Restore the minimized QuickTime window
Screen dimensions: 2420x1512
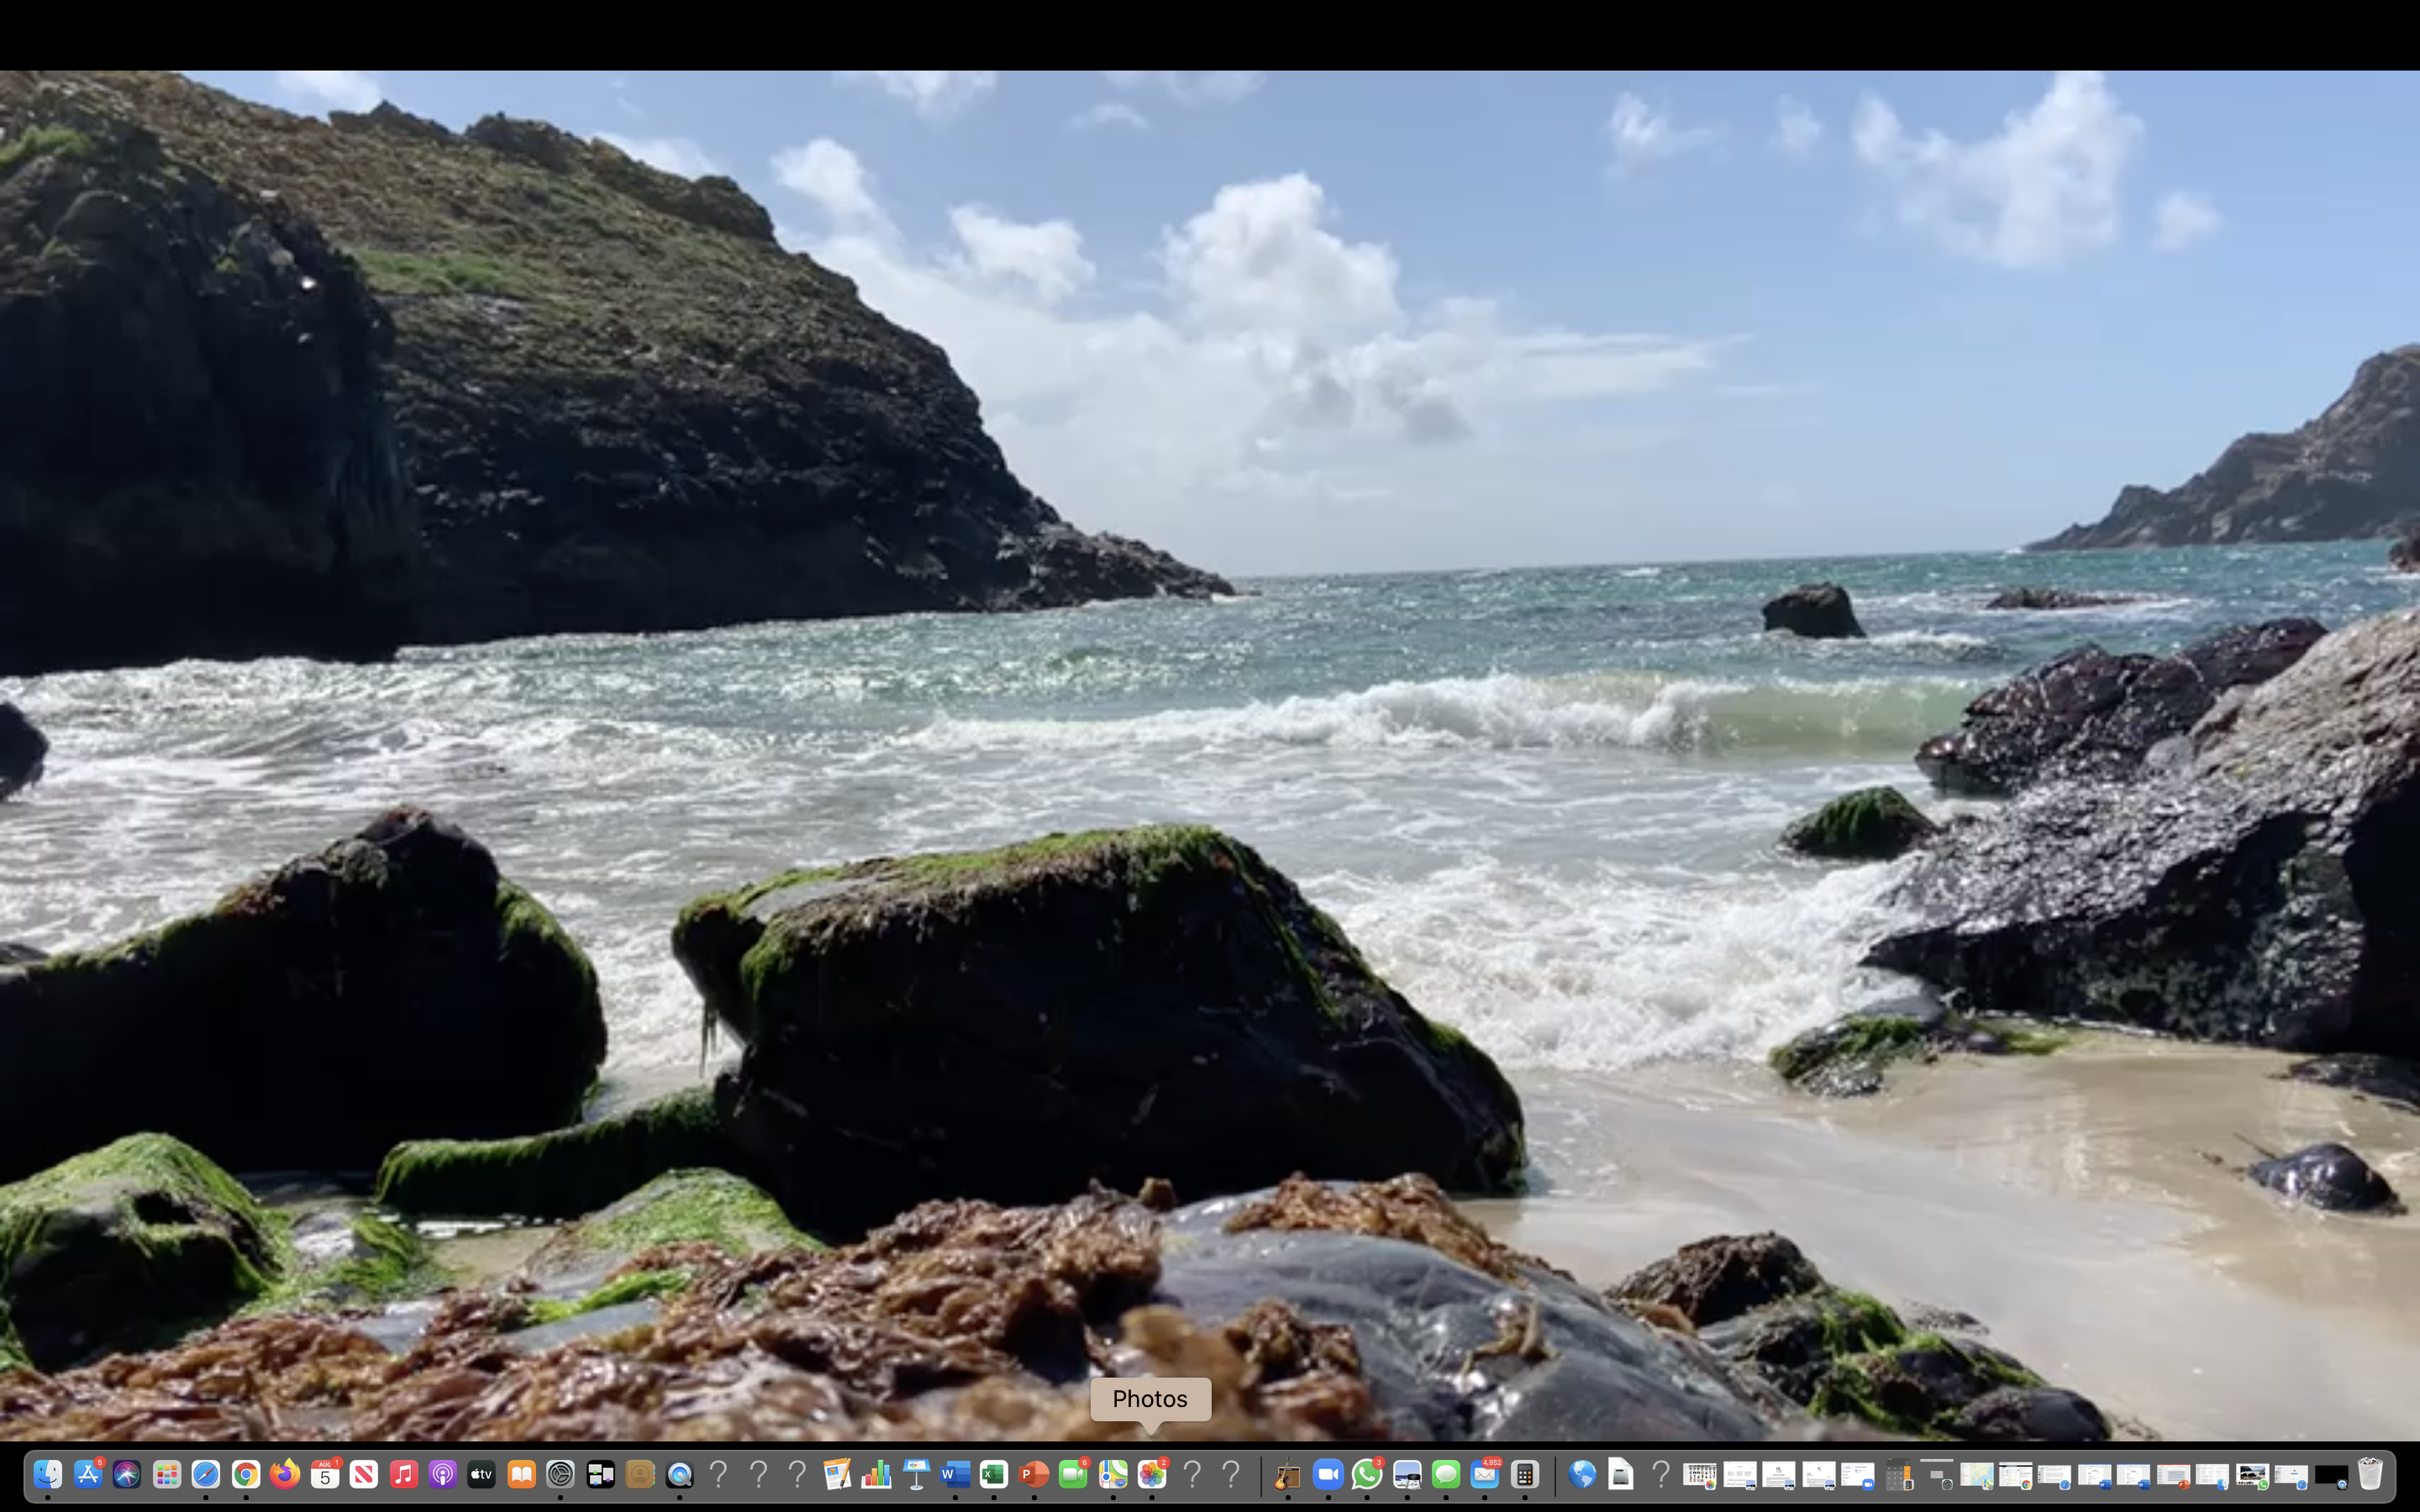coord(2332,1475)
